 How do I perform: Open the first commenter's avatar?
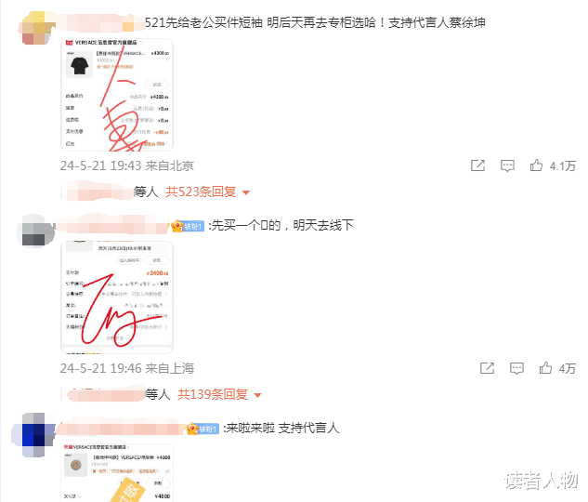(x=36, y=28)
